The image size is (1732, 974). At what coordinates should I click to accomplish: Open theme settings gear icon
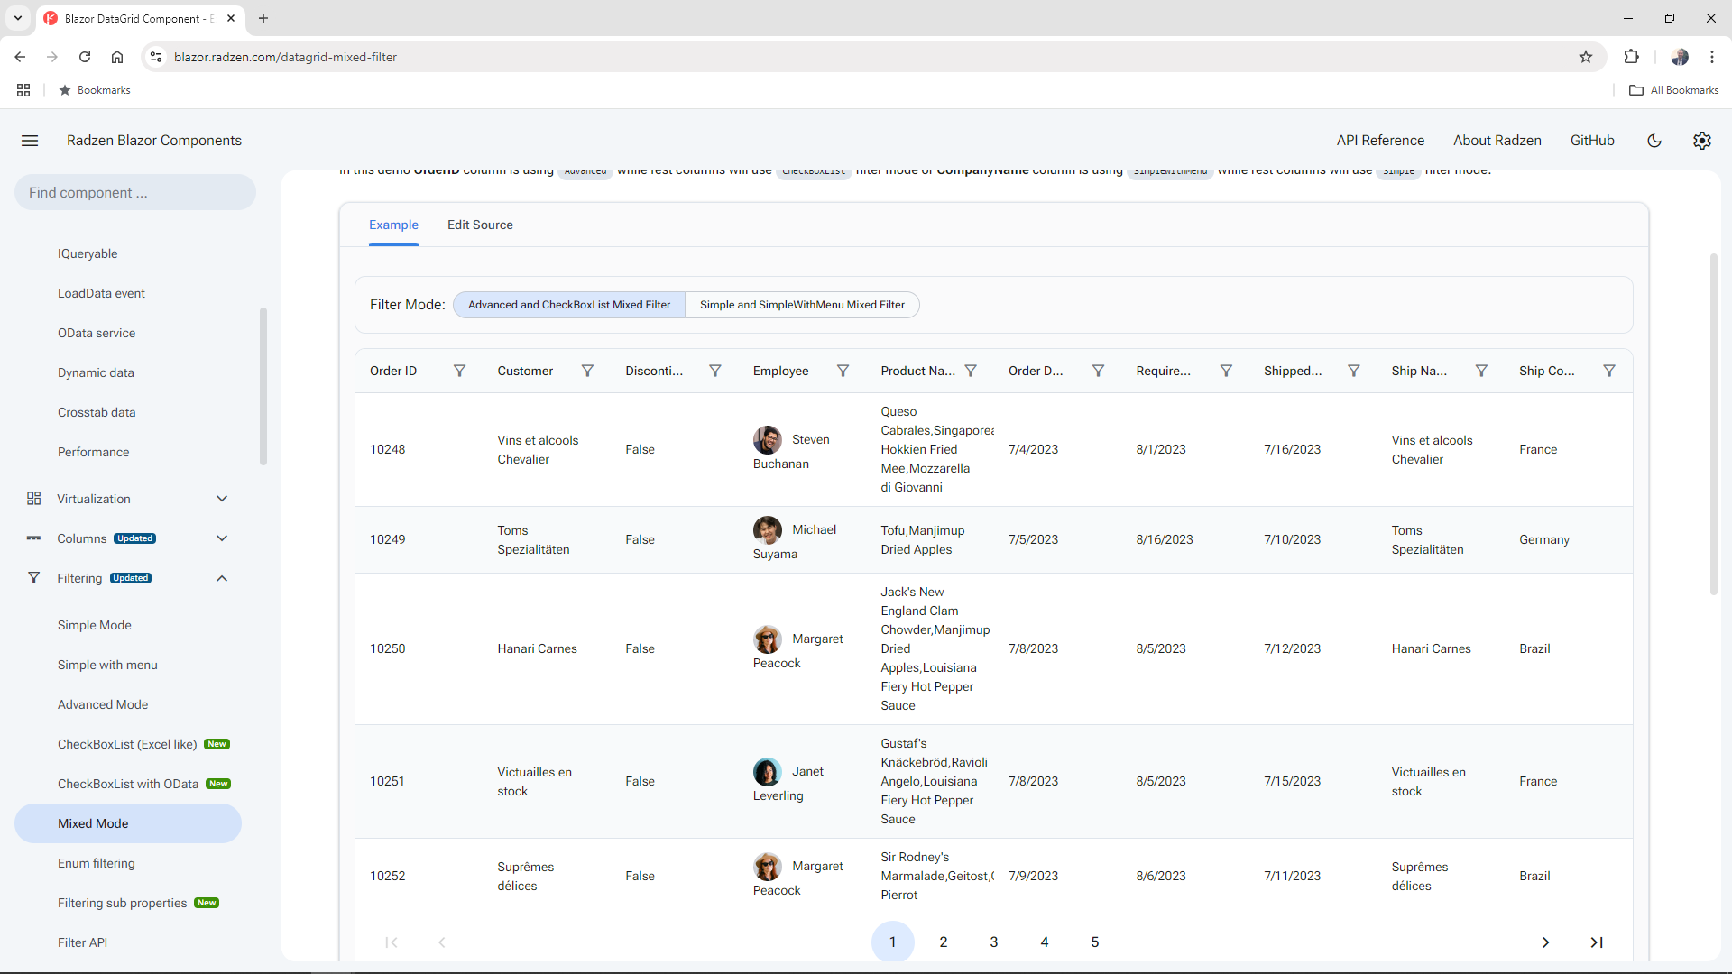click(x=1702, y=141)
